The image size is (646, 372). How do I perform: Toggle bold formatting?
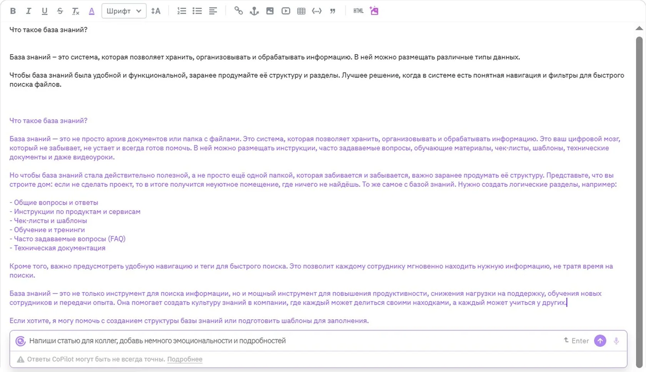point(13,11)
